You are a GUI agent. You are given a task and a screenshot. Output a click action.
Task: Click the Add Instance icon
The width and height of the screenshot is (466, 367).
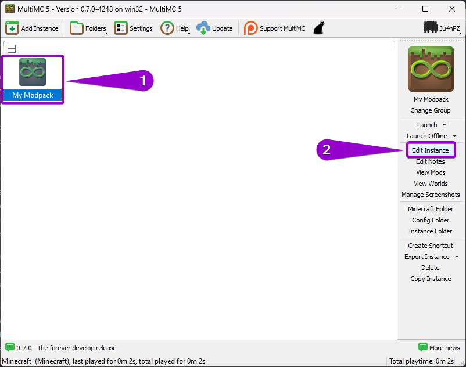point(13,27)
